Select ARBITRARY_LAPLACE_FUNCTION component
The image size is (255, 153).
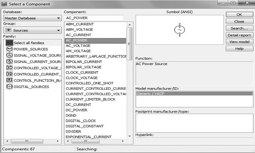[x=95, y=57]
